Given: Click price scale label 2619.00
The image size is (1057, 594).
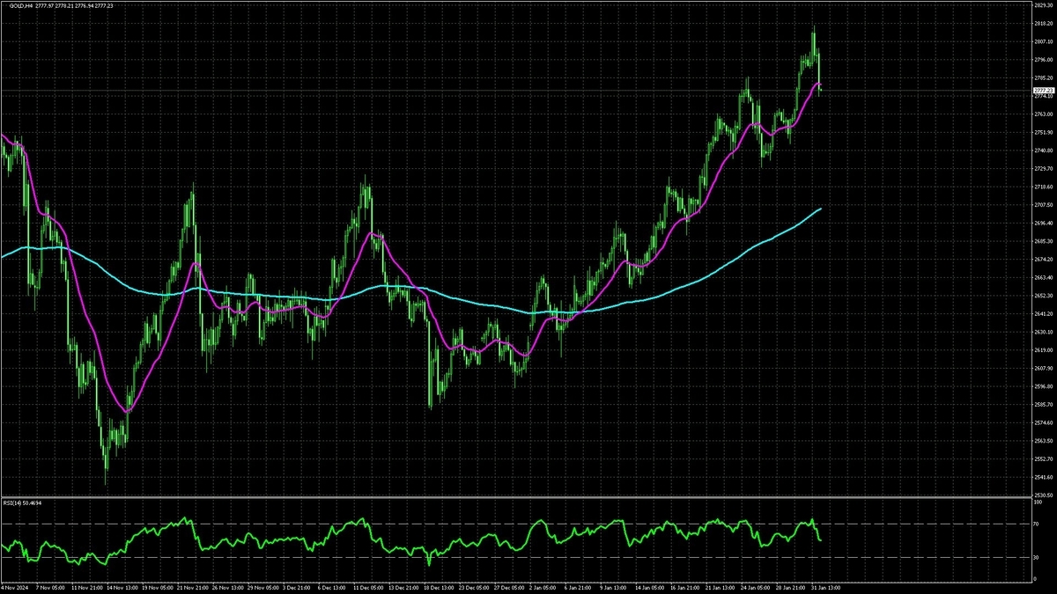Looking at the screenshot, I should tap(1043, 350).
